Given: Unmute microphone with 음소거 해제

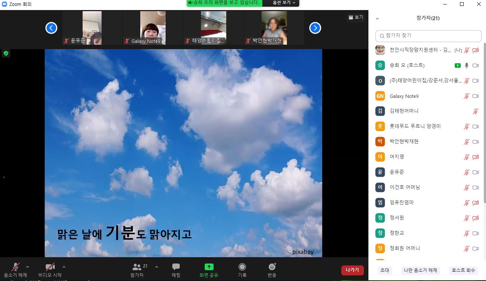Looking at the screenshot, I should (15, 267).
